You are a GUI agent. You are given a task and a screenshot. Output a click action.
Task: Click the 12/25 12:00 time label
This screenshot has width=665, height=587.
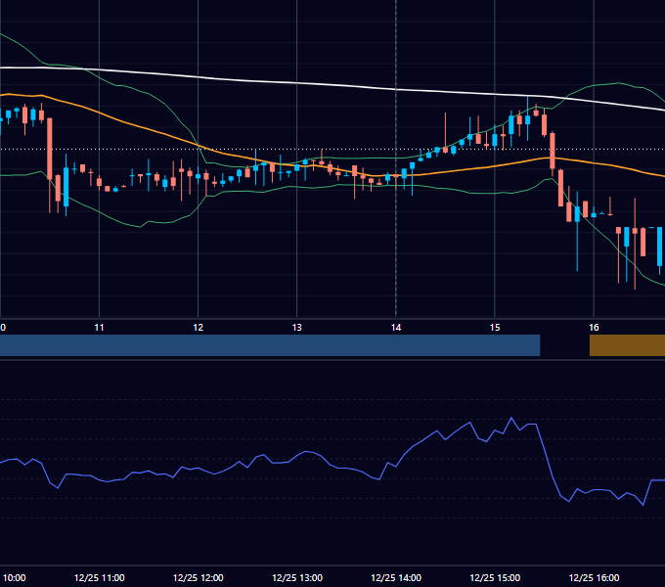199,577
